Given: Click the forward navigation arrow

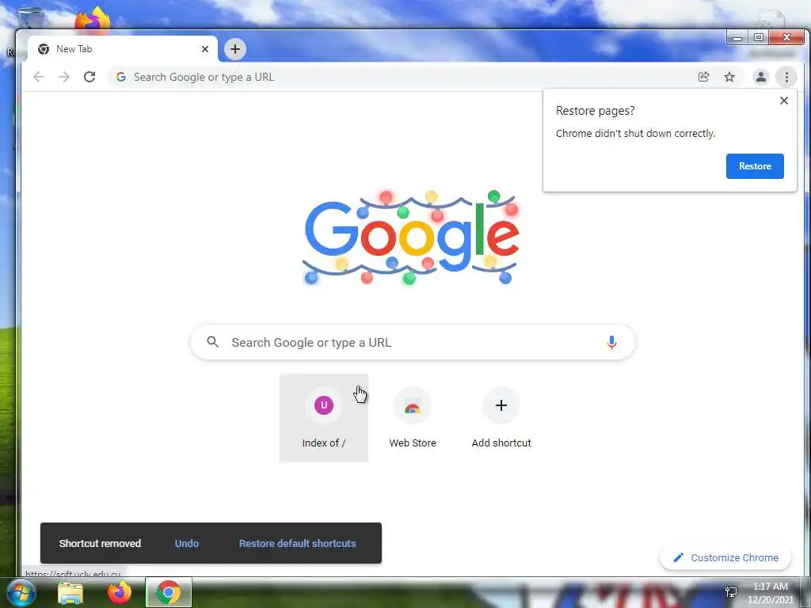Looking at the screenshot, I should pos(63,77).
